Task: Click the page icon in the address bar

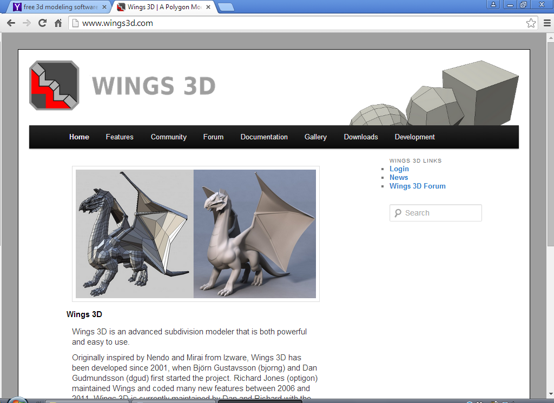Action: click(75, 23)
